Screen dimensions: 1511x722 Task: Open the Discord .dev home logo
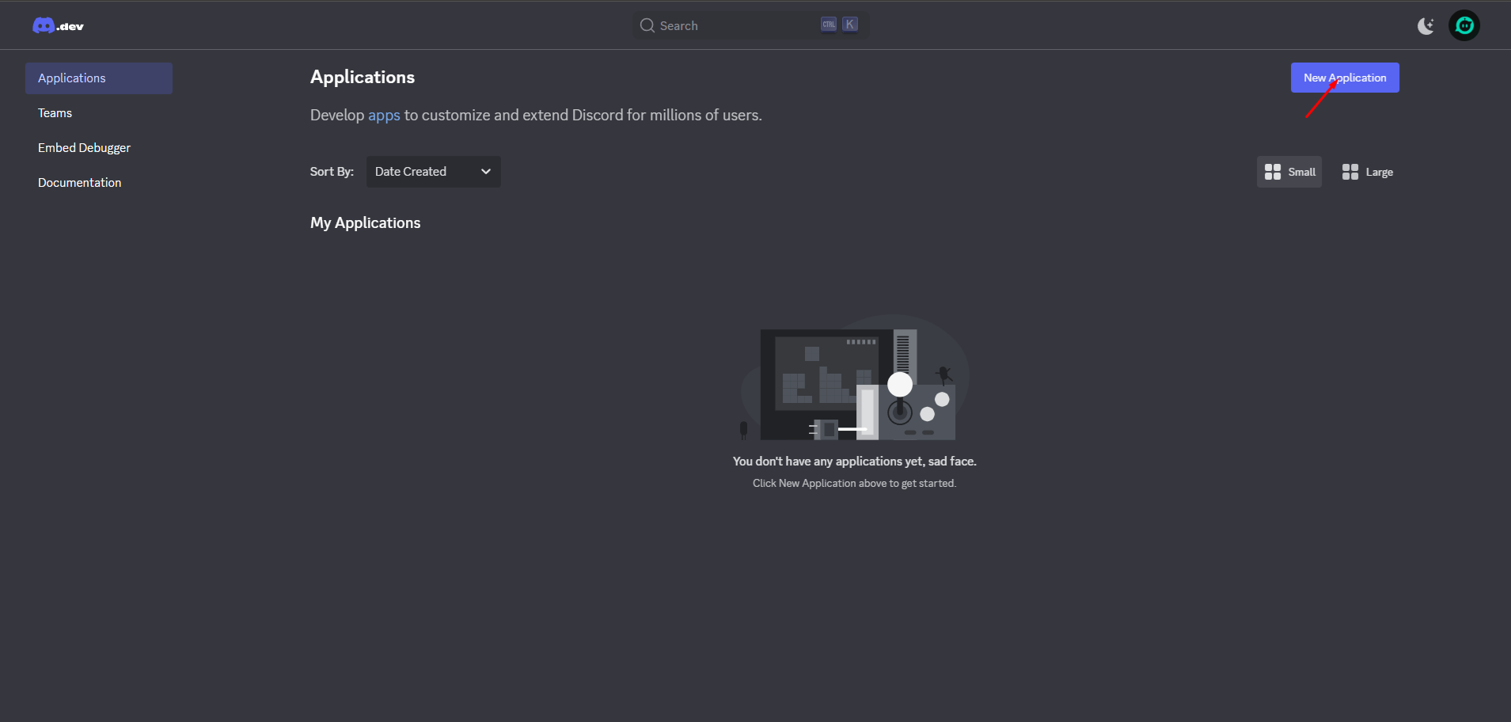pyautogui.click(x=58, y=26)
